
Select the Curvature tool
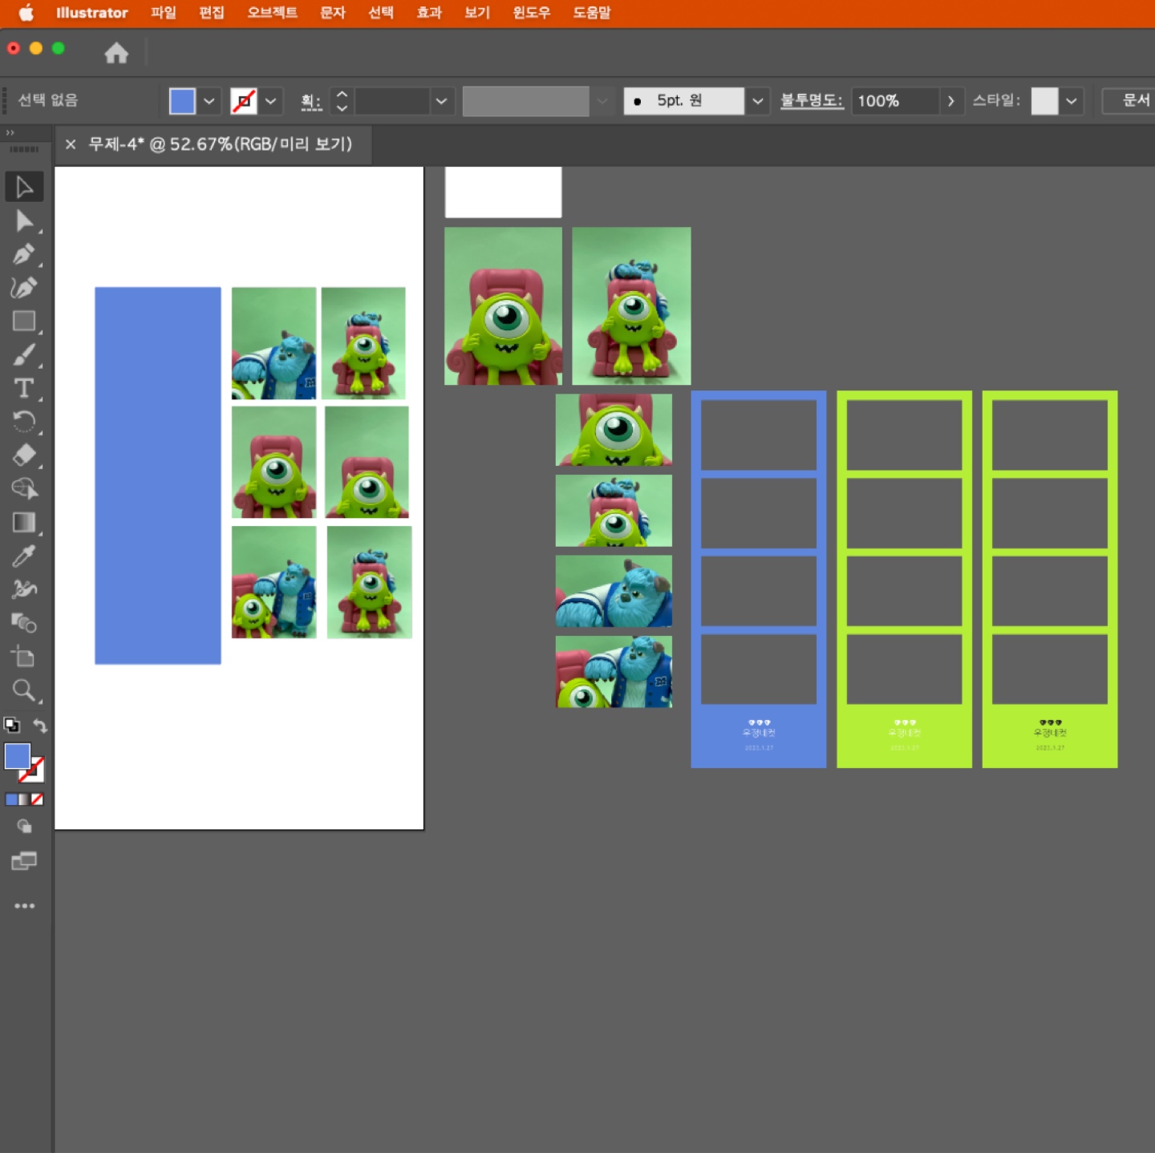pyautogui.click(x=24, y=288)
